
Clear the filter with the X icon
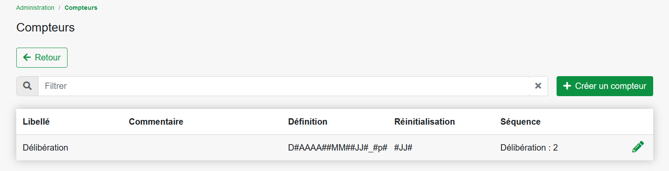coord(538,86)
